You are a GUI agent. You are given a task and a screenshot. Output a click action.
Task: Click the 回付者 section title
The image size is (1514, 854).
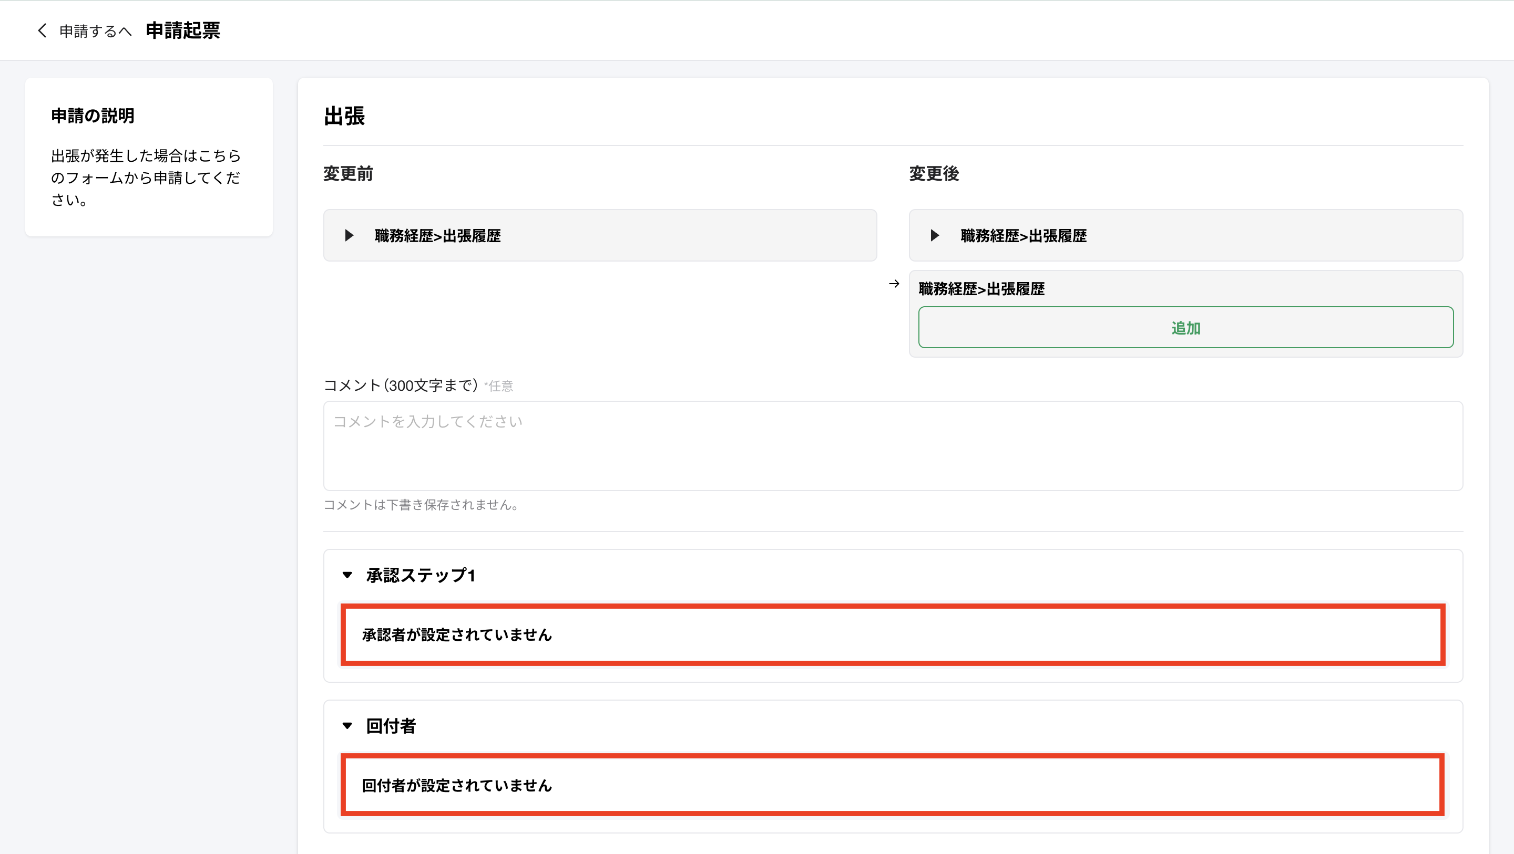[391, 726]
